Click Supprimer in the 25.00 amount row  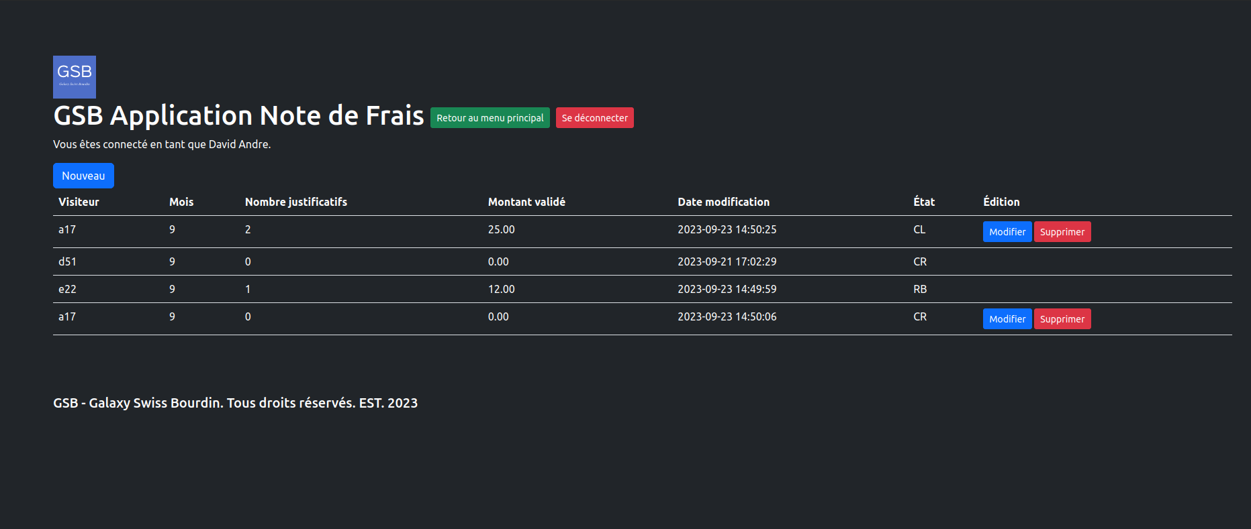(1062, 232)
